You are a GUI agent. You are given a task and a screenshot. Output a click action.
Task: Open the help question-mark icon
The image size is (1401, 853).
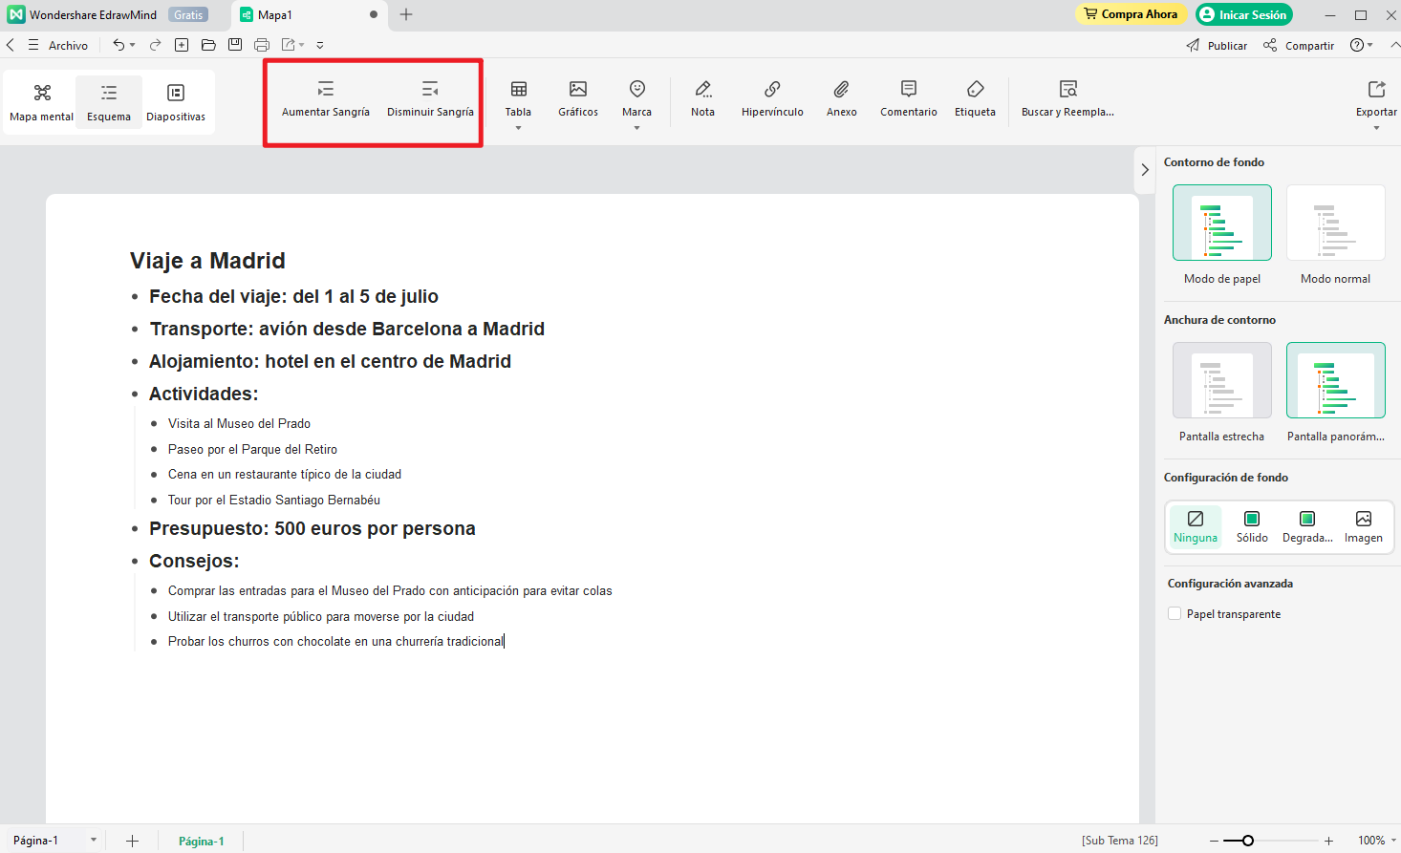click(1356, 45)
